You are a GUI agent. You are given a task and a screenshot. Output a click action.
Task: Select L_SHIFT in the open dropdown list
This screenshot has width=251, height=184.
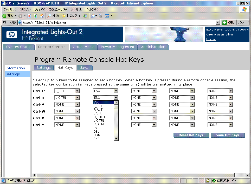click(x=104, y=113)
